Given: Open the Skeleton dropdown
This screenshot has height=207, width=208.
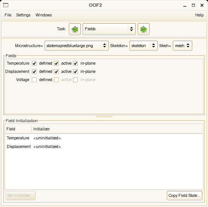Looking at the screenshot, I should coord(144,46).
